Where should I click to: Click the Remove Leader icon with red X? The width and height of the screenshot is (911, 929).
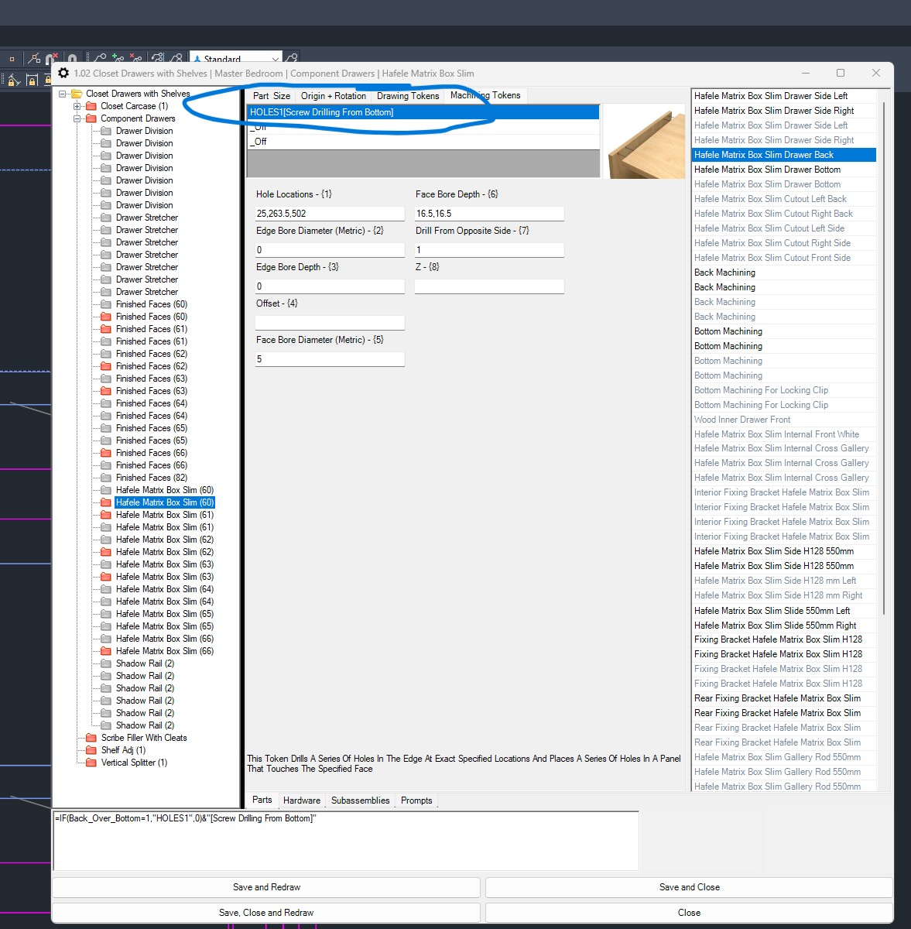tap(135, 57)
